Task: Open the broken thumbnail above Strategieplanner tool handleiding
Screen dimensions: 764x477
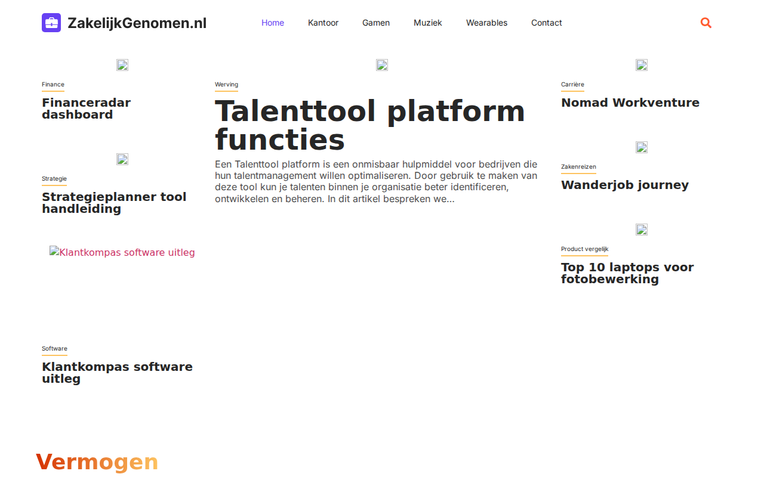Action: pos(122,159)
